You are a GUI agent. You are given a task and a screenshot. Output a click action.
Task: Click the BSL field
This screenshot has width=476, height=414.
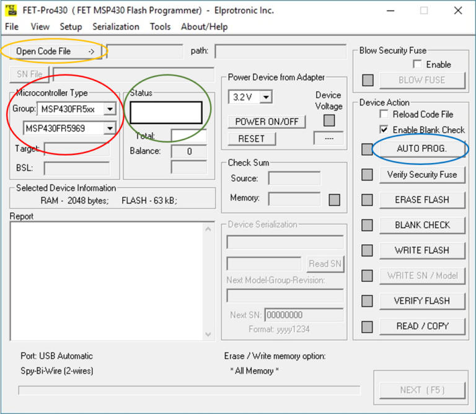tap(76, 169)
